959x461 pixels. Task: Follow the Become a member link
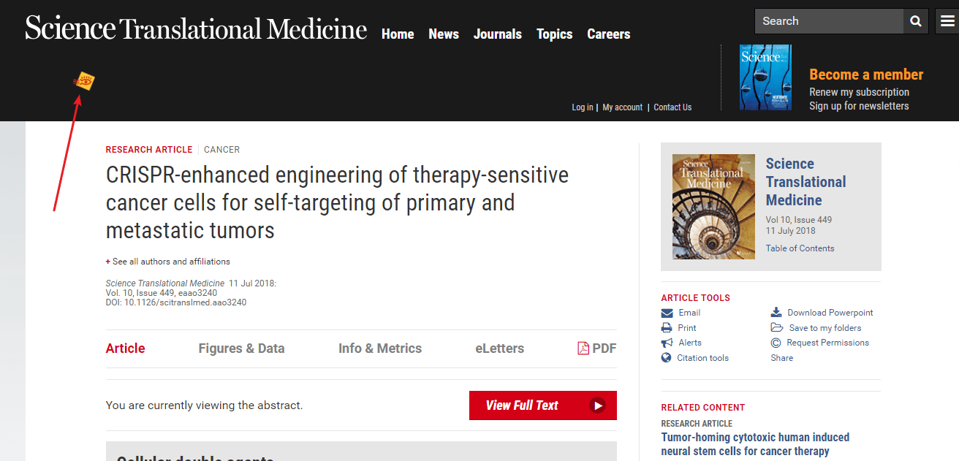(865, 75)
